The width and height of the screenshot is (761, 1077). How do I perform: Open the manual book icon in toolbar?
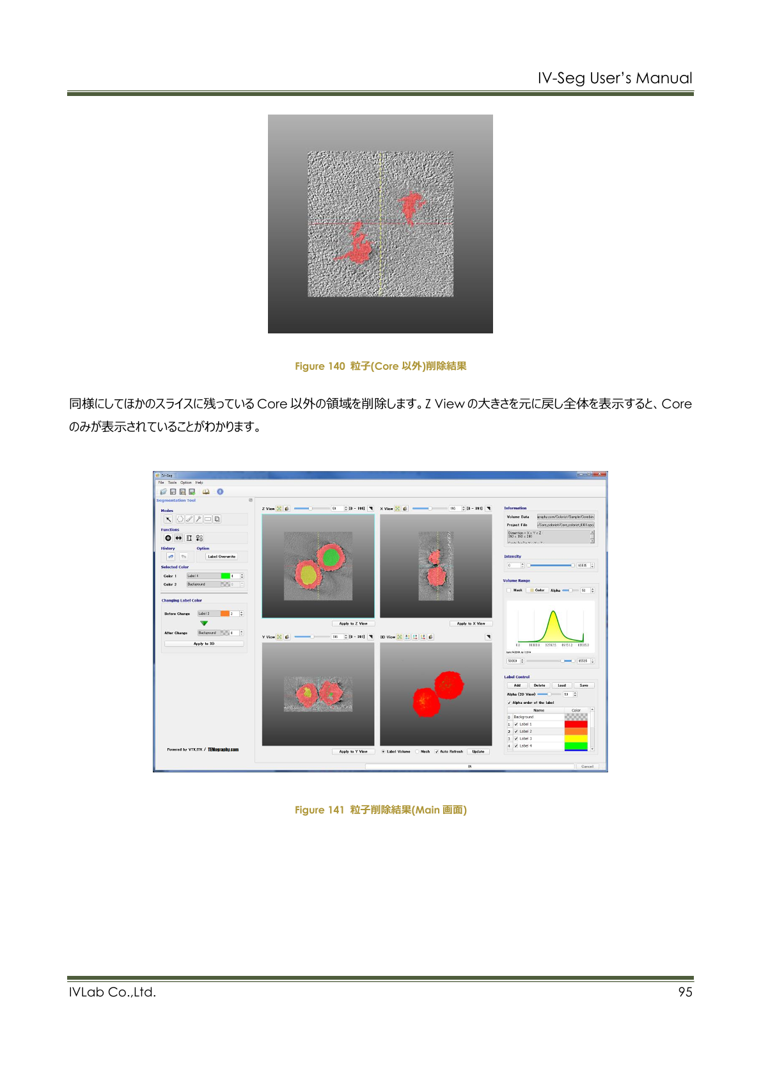tap(206, 491)
